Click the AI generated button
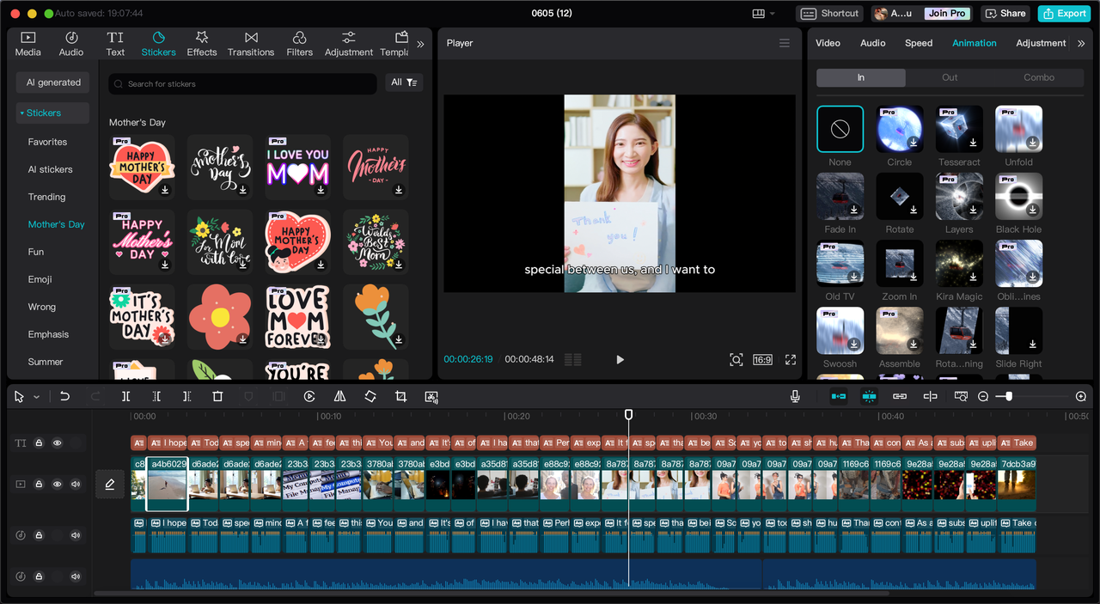 pos(53,82)
